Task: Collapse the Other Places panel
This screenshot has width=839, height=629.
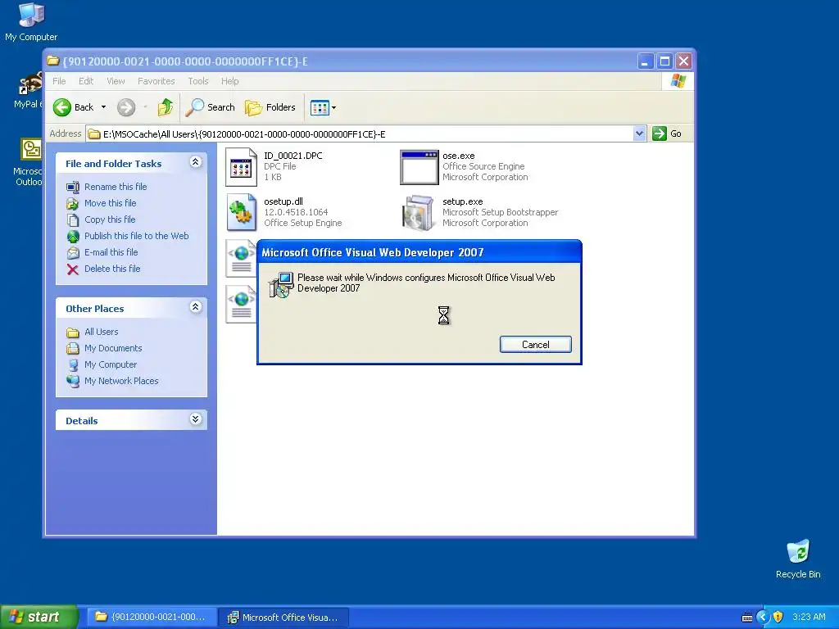Action: (196, 307)
